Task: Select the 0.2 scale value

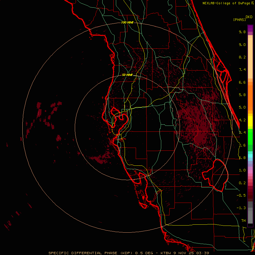Action: coord(242,183)
